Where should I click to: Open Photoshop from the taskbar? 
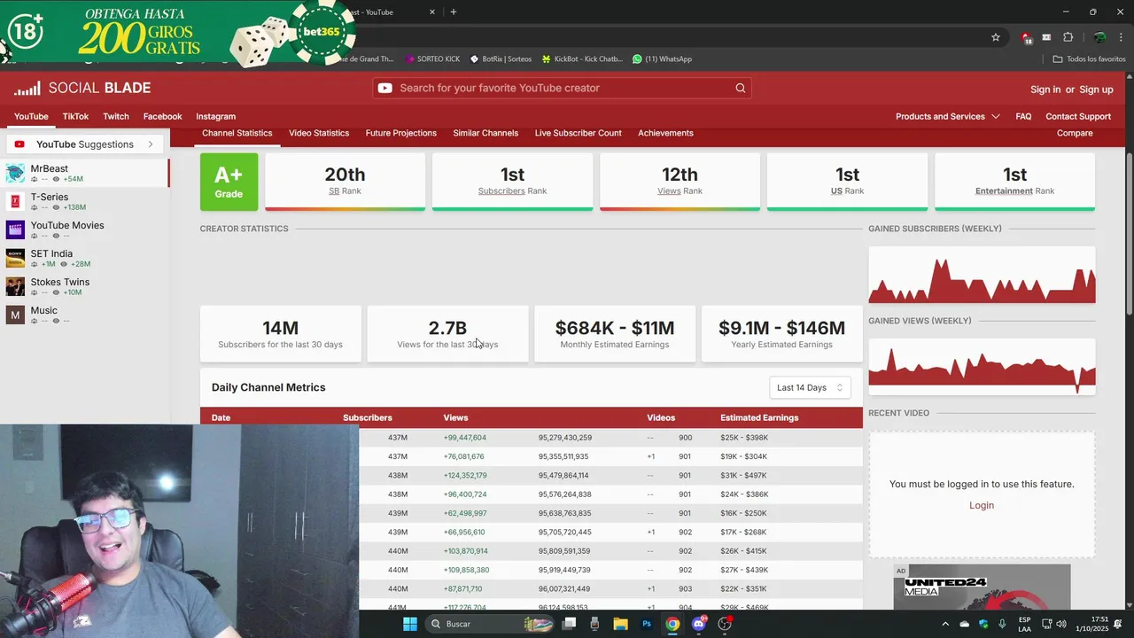(x=647, y=624)
